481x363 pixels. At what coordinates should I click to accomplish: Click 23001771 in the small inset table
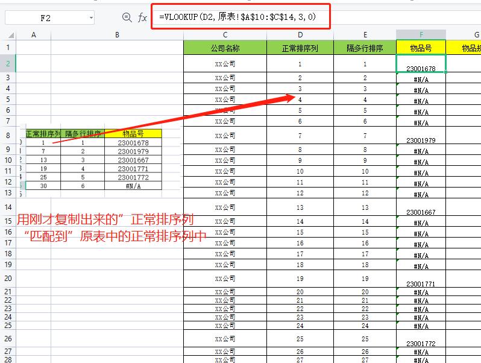[133, 168]
